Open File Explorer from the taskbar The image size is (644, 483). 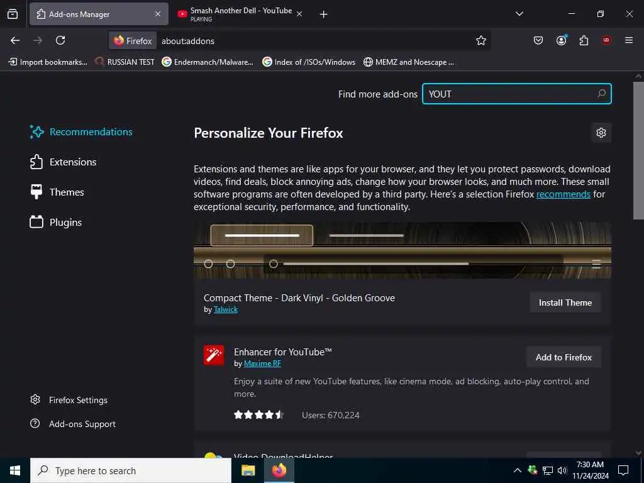coord(248,470)
